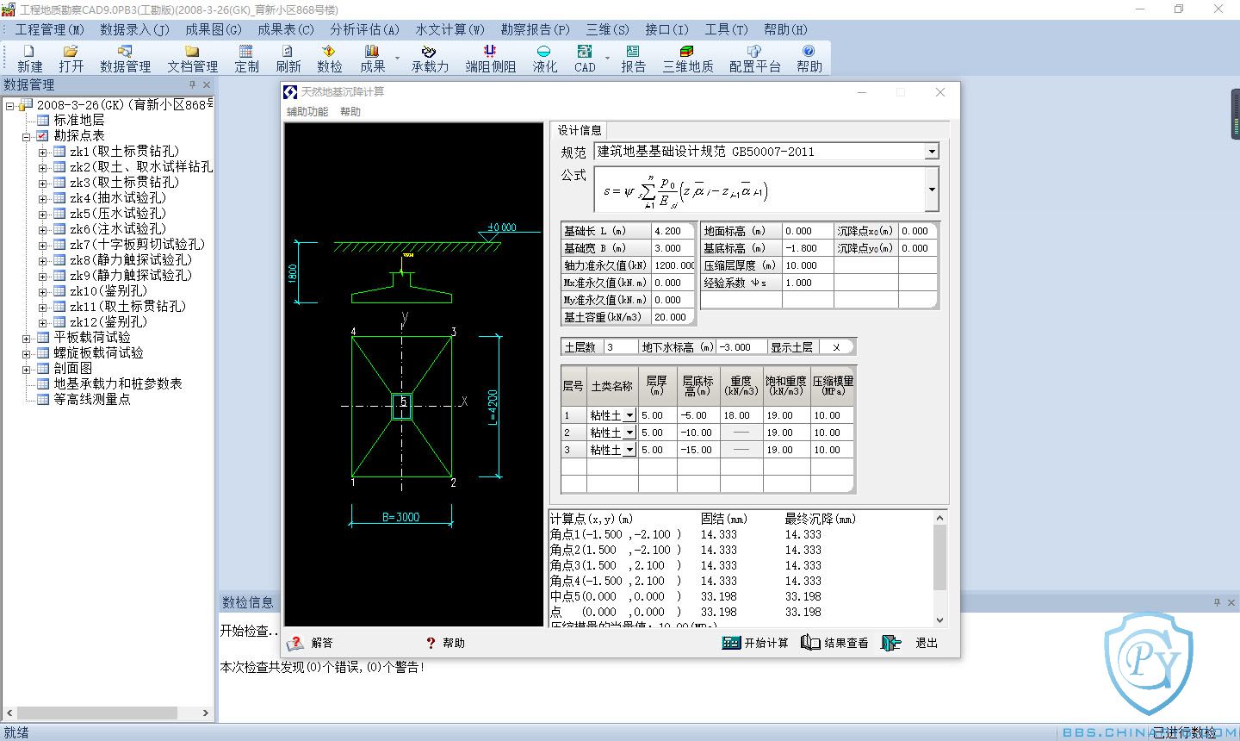This screenshot has width=1240, height=741.
Task: Click the 开始计算 button
Action: (755, 643)
